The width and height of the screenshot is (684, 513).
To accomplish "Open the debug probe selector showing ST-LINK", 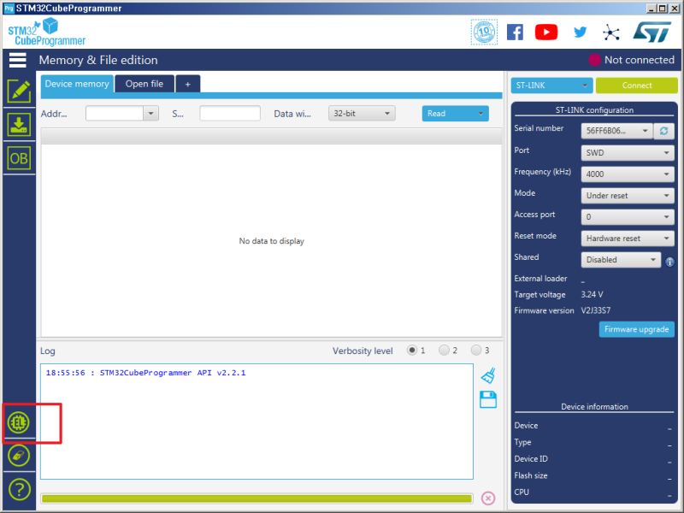I will click(x=551, y=85).
